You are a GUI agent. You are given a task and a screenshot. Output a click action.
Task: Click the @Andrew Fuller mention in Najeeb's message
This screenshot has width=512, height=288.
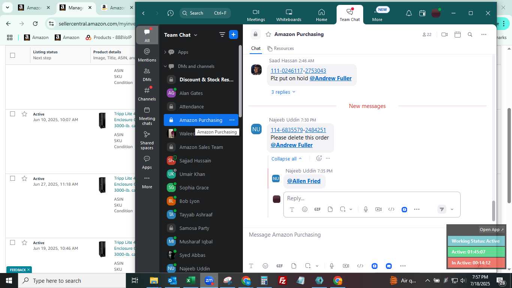click(x=292, y=145)
